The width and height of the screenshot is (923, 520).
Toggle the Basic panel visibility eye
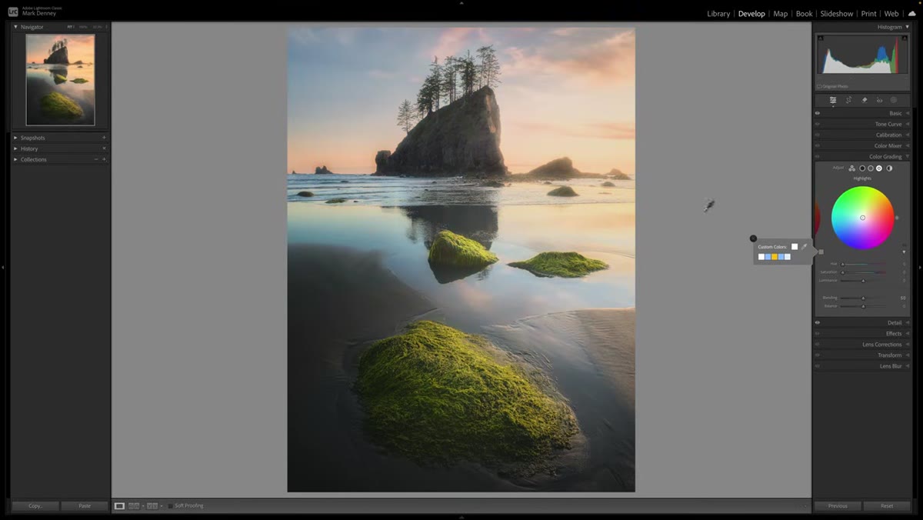tap(818, 113)
